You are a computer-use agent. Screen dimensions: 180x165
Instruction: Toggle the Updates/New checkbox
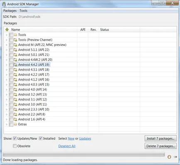coord(15,138)
